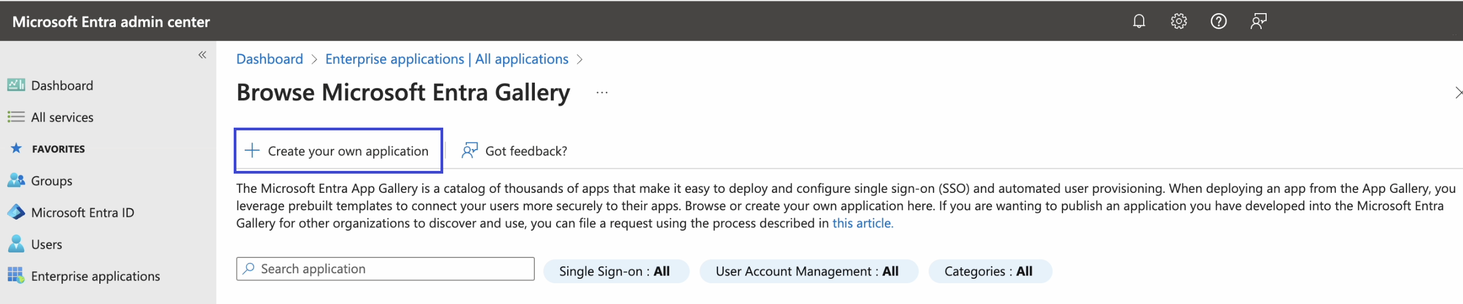Open Enterprise applications in the sidebar

pyautogui.click(x=95, y=276)
